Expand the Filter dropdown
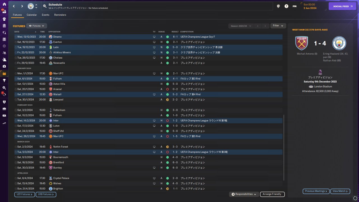The image size is (359, 202). click(278, 26)
